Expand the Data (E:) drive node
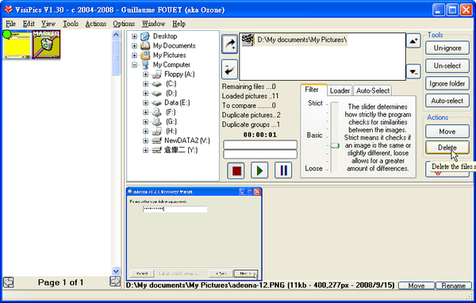Screen dimensions: 476x303 pyautogui.click(x=145, y=102)
